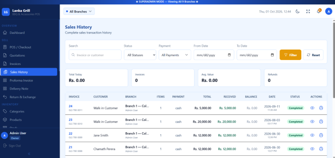Open calendar picker in To Date
The height and width of the screenshot is (158, 335).
point(272,55)
